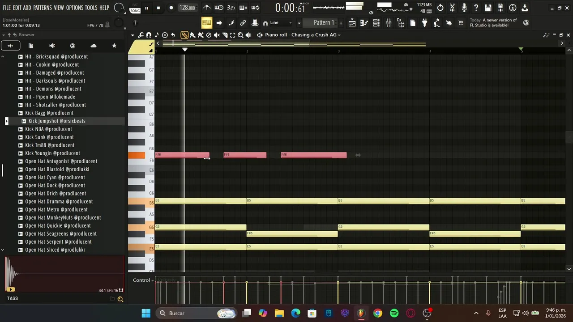Open the shopping cart content library
Viewport: 573px width, 322px height.
[x=461, y=23]
